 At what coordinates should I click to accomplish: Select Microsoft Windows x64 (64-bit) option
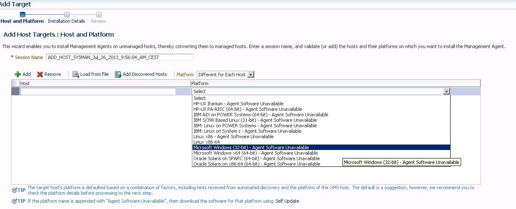tap(255, 153)
